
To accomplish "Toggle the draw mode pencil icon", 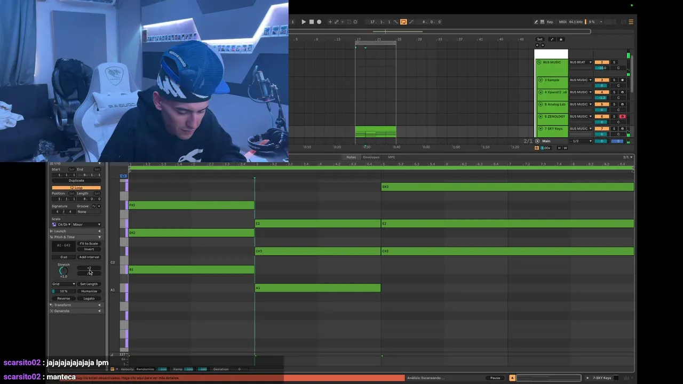I will coord(536,22).
